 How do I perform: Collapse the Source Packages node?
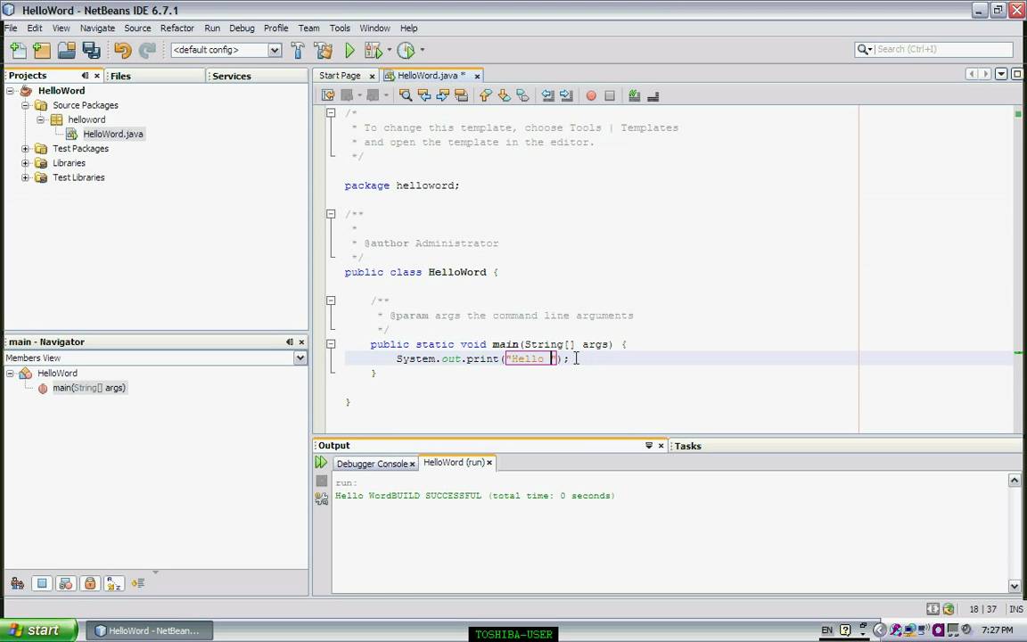tap(25, 105)
